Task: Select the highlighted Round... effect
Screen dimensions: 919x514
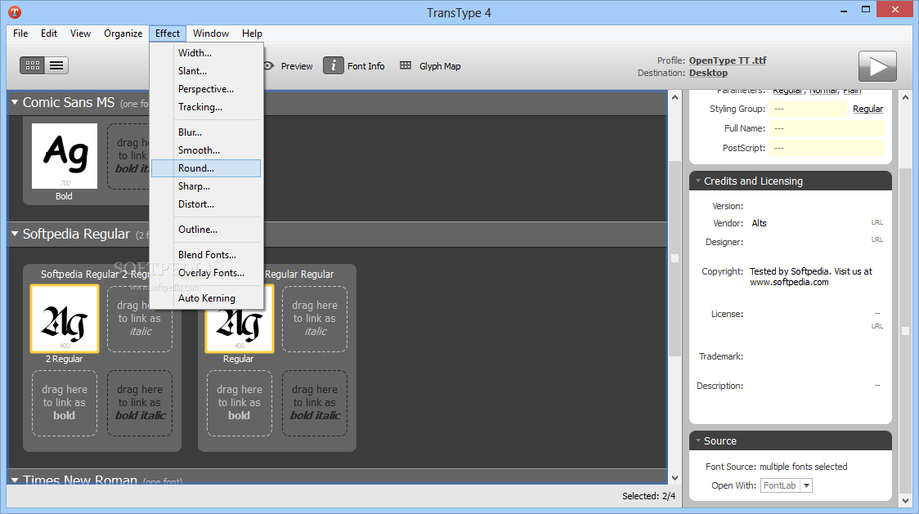Action: tap(206, 168)
